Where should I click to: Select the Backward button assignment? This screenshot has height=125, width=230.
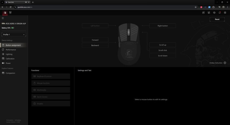95,46
